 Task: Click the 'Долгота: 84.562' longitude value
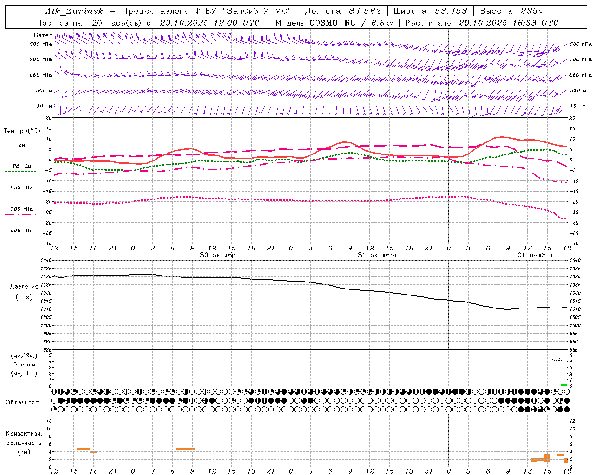pyautogui.click(x=343, y=11)
